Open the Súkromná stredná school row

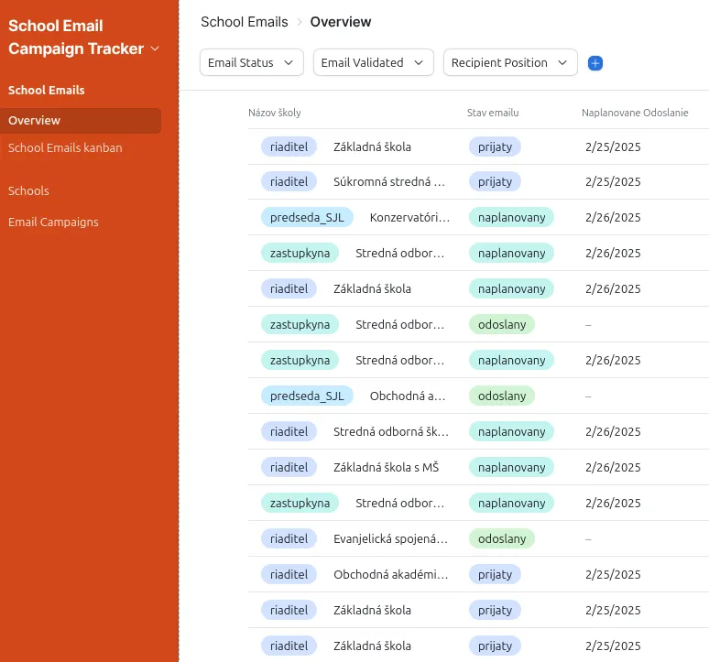[389, 182]
